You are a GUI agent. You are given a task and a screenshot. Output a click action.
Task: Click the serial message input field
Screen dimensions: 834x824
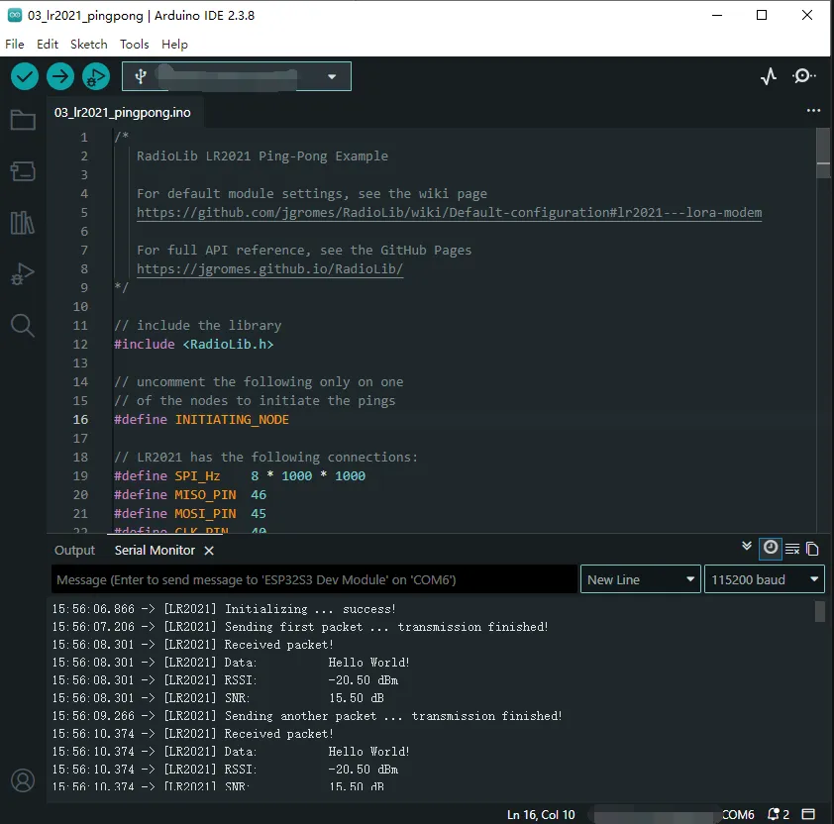point(313,579)
